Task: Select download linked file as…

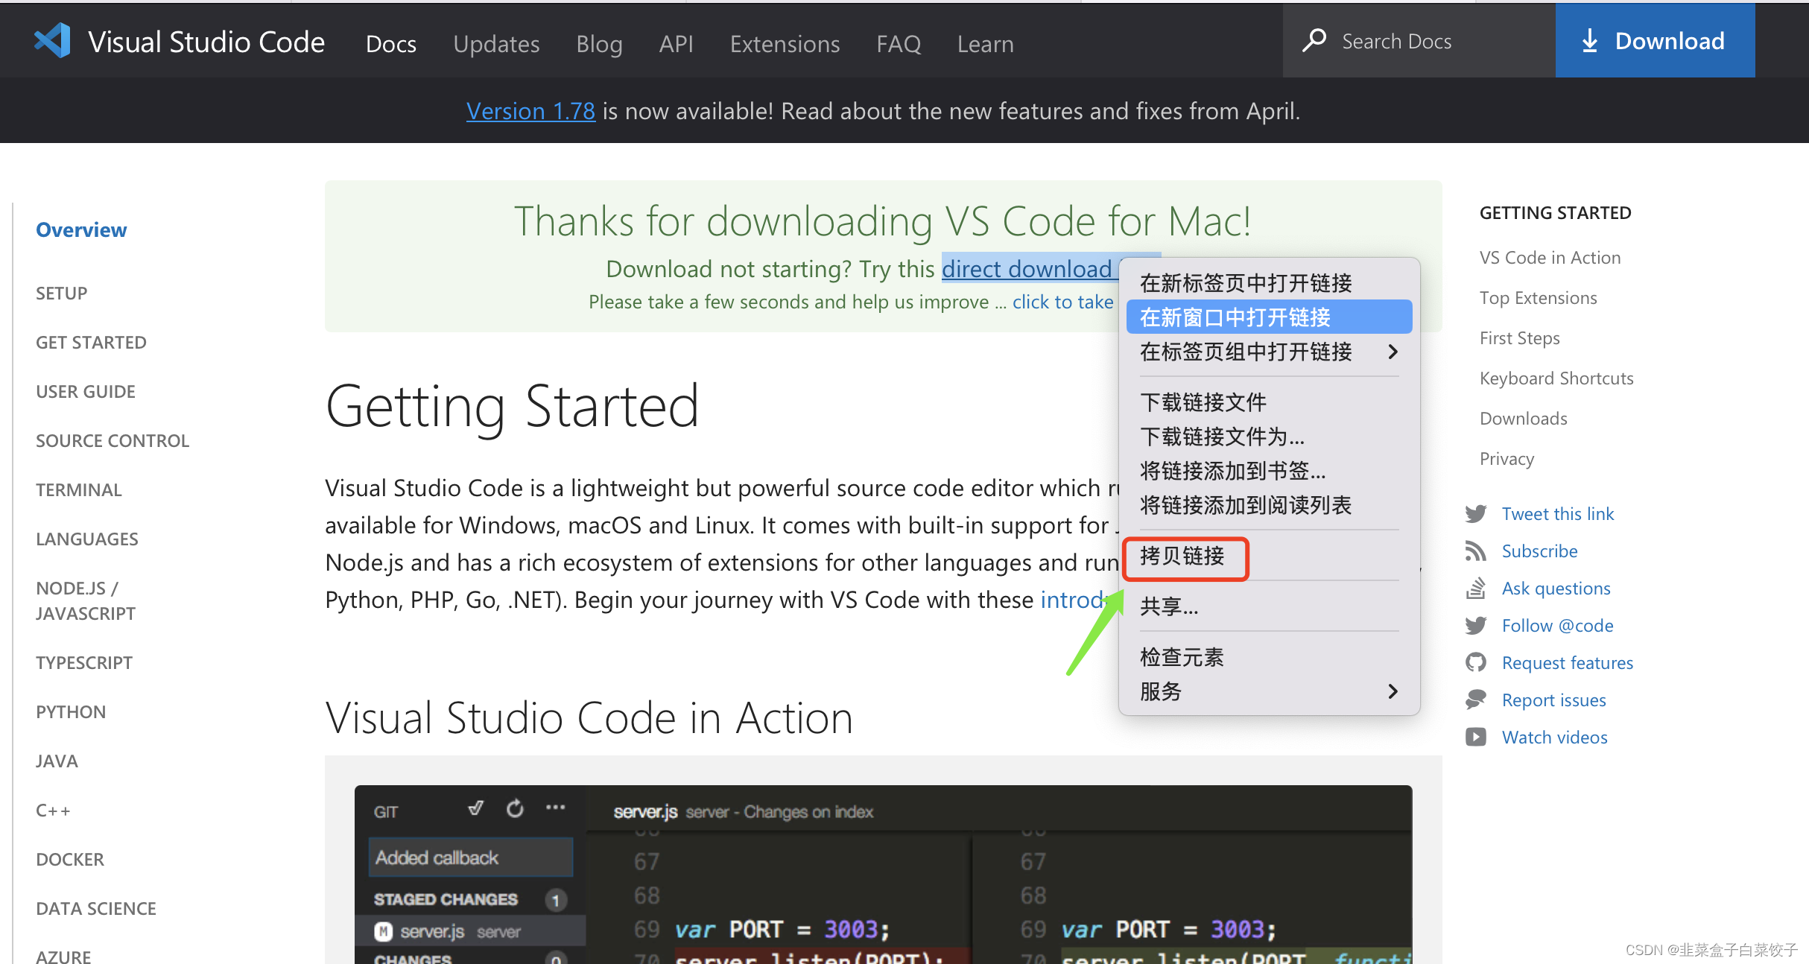Action: (x=1269, y=437)
